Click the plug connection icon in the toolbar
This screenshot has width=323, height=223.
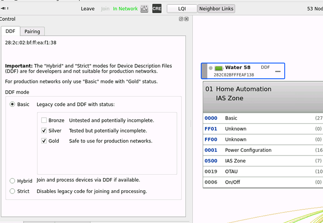pos(5,8)
